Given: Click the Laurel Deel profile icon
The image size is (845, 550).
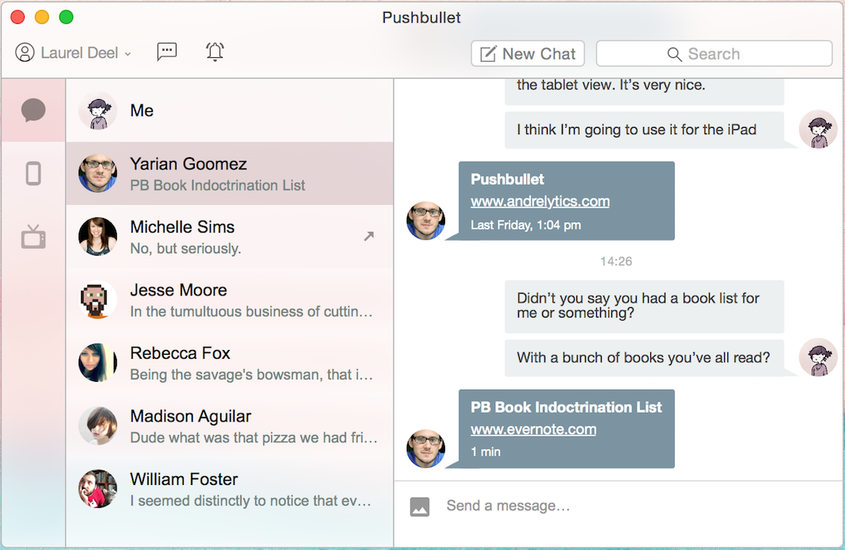Looking at the screenshot, I should pyautogui.click(x=25, y=52).
